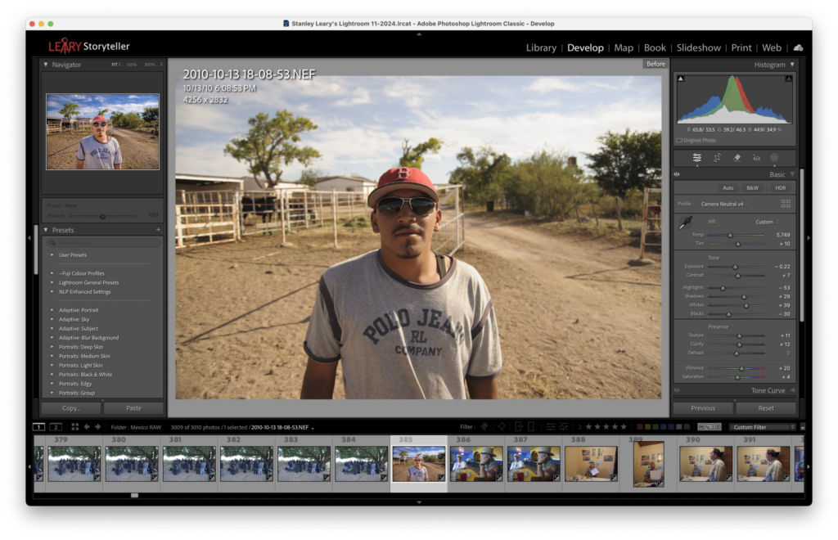Select the Healing eraser tool
This screenshot has width=838, height=540.
point(737,158)
